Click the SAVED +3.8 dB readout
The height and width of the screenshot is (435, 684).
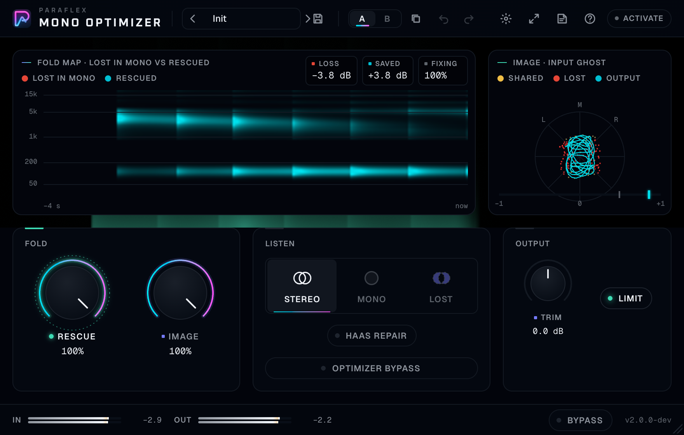pyautogui.click(x=387, y=71)
